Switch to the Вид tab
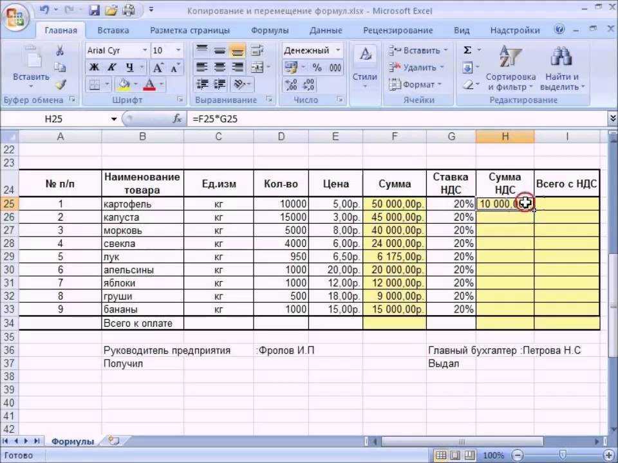 tap(462, 30)
